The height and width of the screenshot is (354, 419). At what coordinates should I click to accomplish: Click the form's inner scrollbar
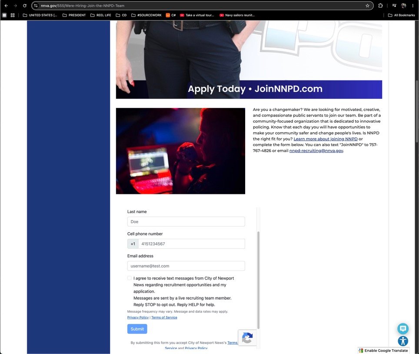pyautogui.click(x=258, y=280)
